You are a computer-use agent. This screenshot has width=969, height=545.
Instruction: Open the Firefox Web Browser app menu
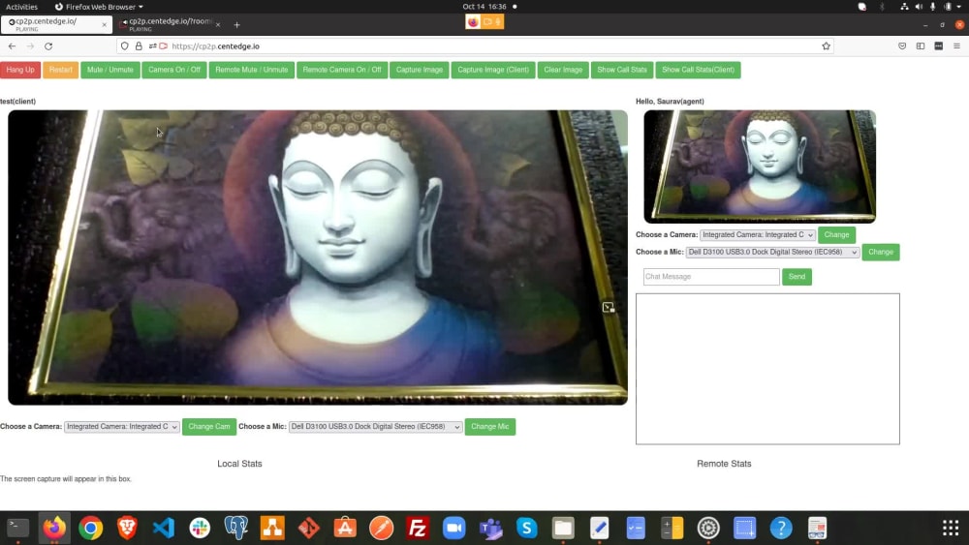pos(99,7)
